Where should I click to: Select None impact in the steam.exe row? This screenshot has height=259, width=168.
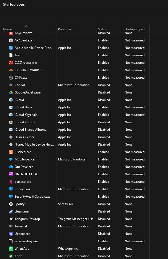click(128, 211)
